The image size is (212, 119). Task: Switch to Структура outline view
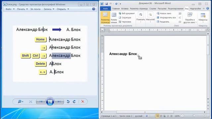click(125, 18)
